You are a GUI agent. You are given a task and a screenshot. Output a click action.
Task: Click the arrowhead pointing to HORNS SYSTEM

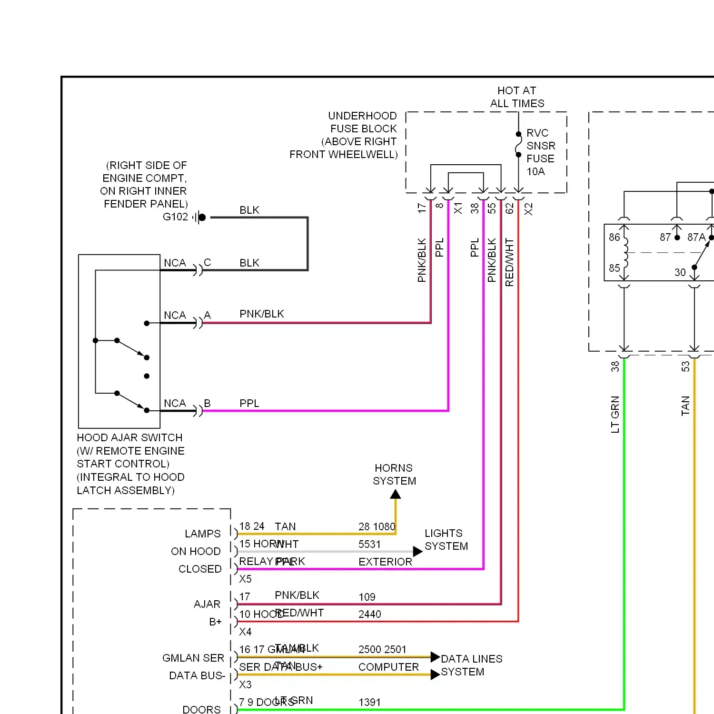point(396,495)
